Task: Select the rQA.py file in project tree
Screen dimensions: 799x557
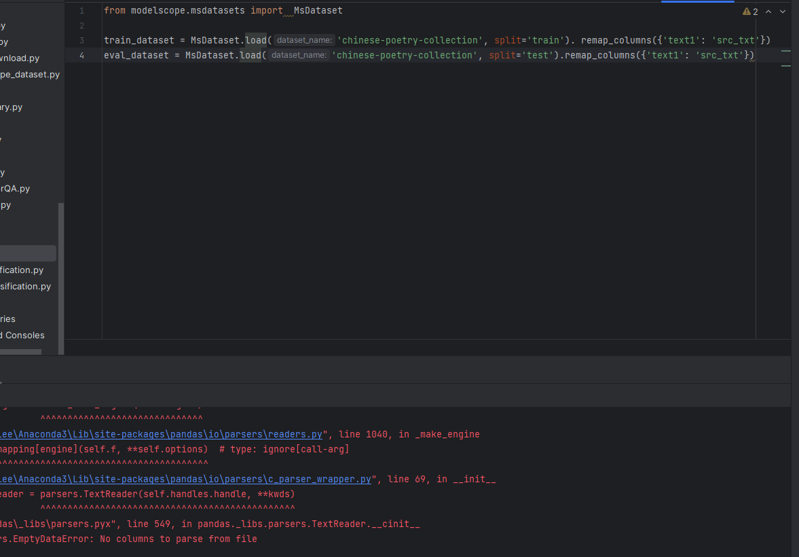Action: 15,188
